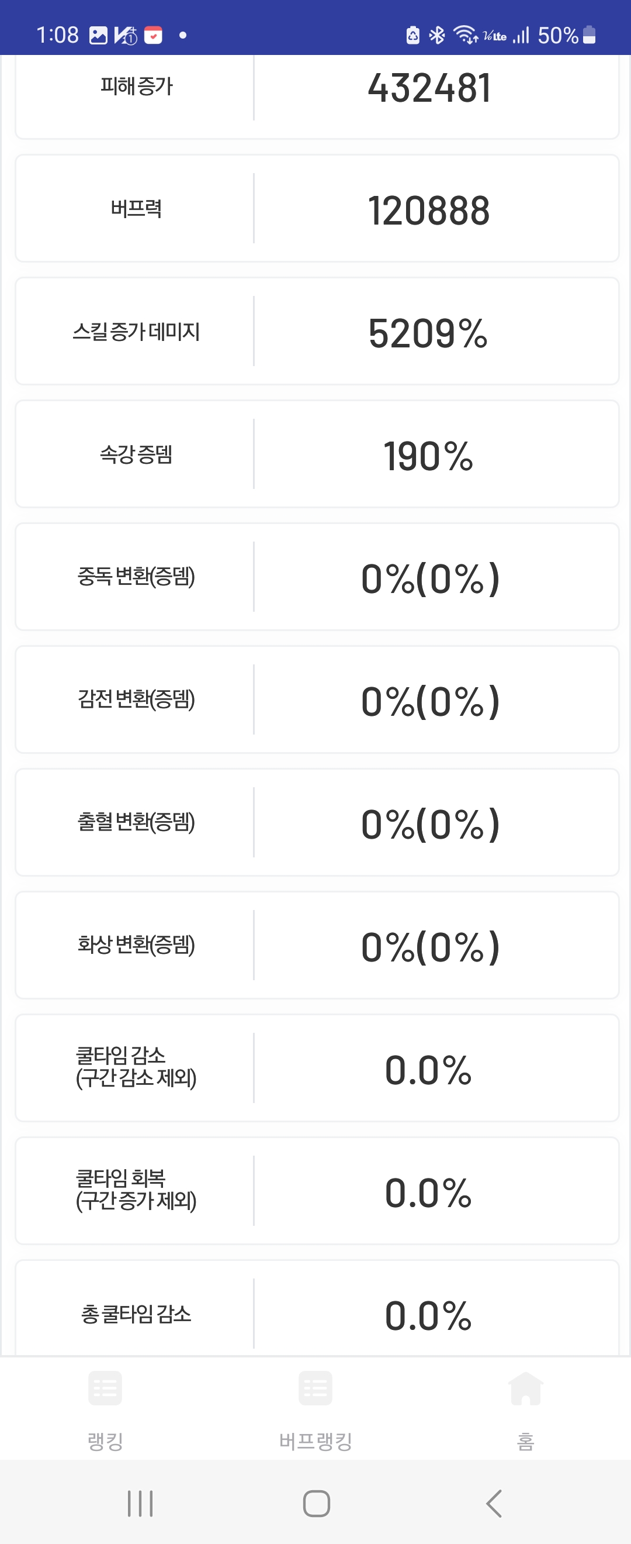Select the 버프력 stat row
The height and width of the screenshot is (1544, 631).
click(x=317, y=209)
